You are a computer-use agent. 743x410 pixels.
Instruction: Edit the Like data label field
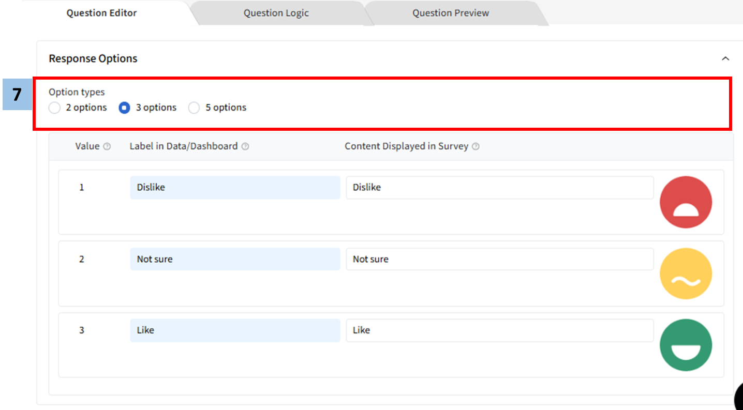(x=234, y=330)
